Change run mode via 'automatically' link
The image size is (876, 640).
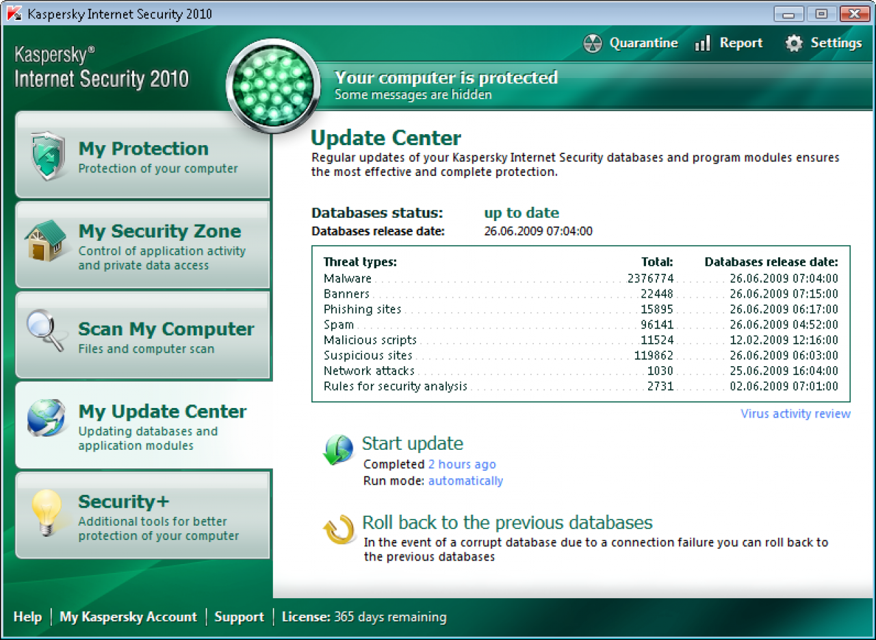click(465, 481)
